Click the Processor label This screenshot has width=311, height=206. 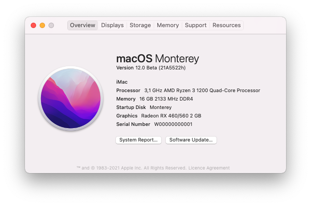[128, 90]
